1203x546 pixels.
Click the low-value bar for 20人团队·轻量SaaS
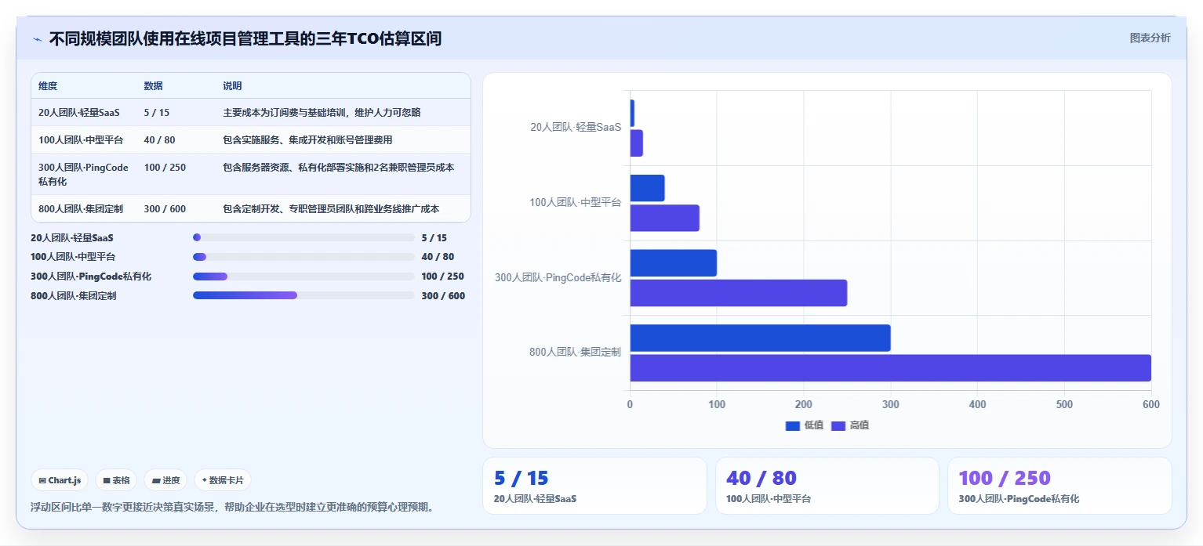(632, 113)
